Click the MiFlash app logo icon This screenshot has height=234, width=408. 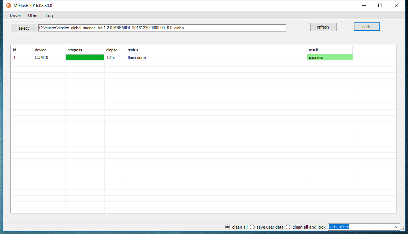coord(9,5)
